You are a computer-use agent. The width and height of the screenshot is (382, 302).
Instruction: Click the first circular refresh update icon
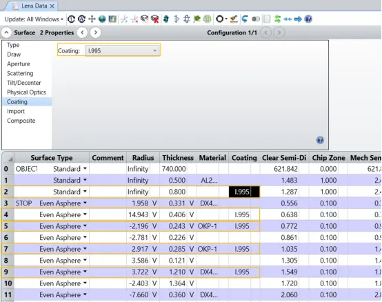point(72,19)
